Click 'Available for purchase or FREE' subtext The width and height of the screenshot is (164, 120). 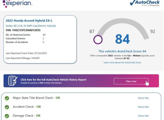(x=41, y=83)
